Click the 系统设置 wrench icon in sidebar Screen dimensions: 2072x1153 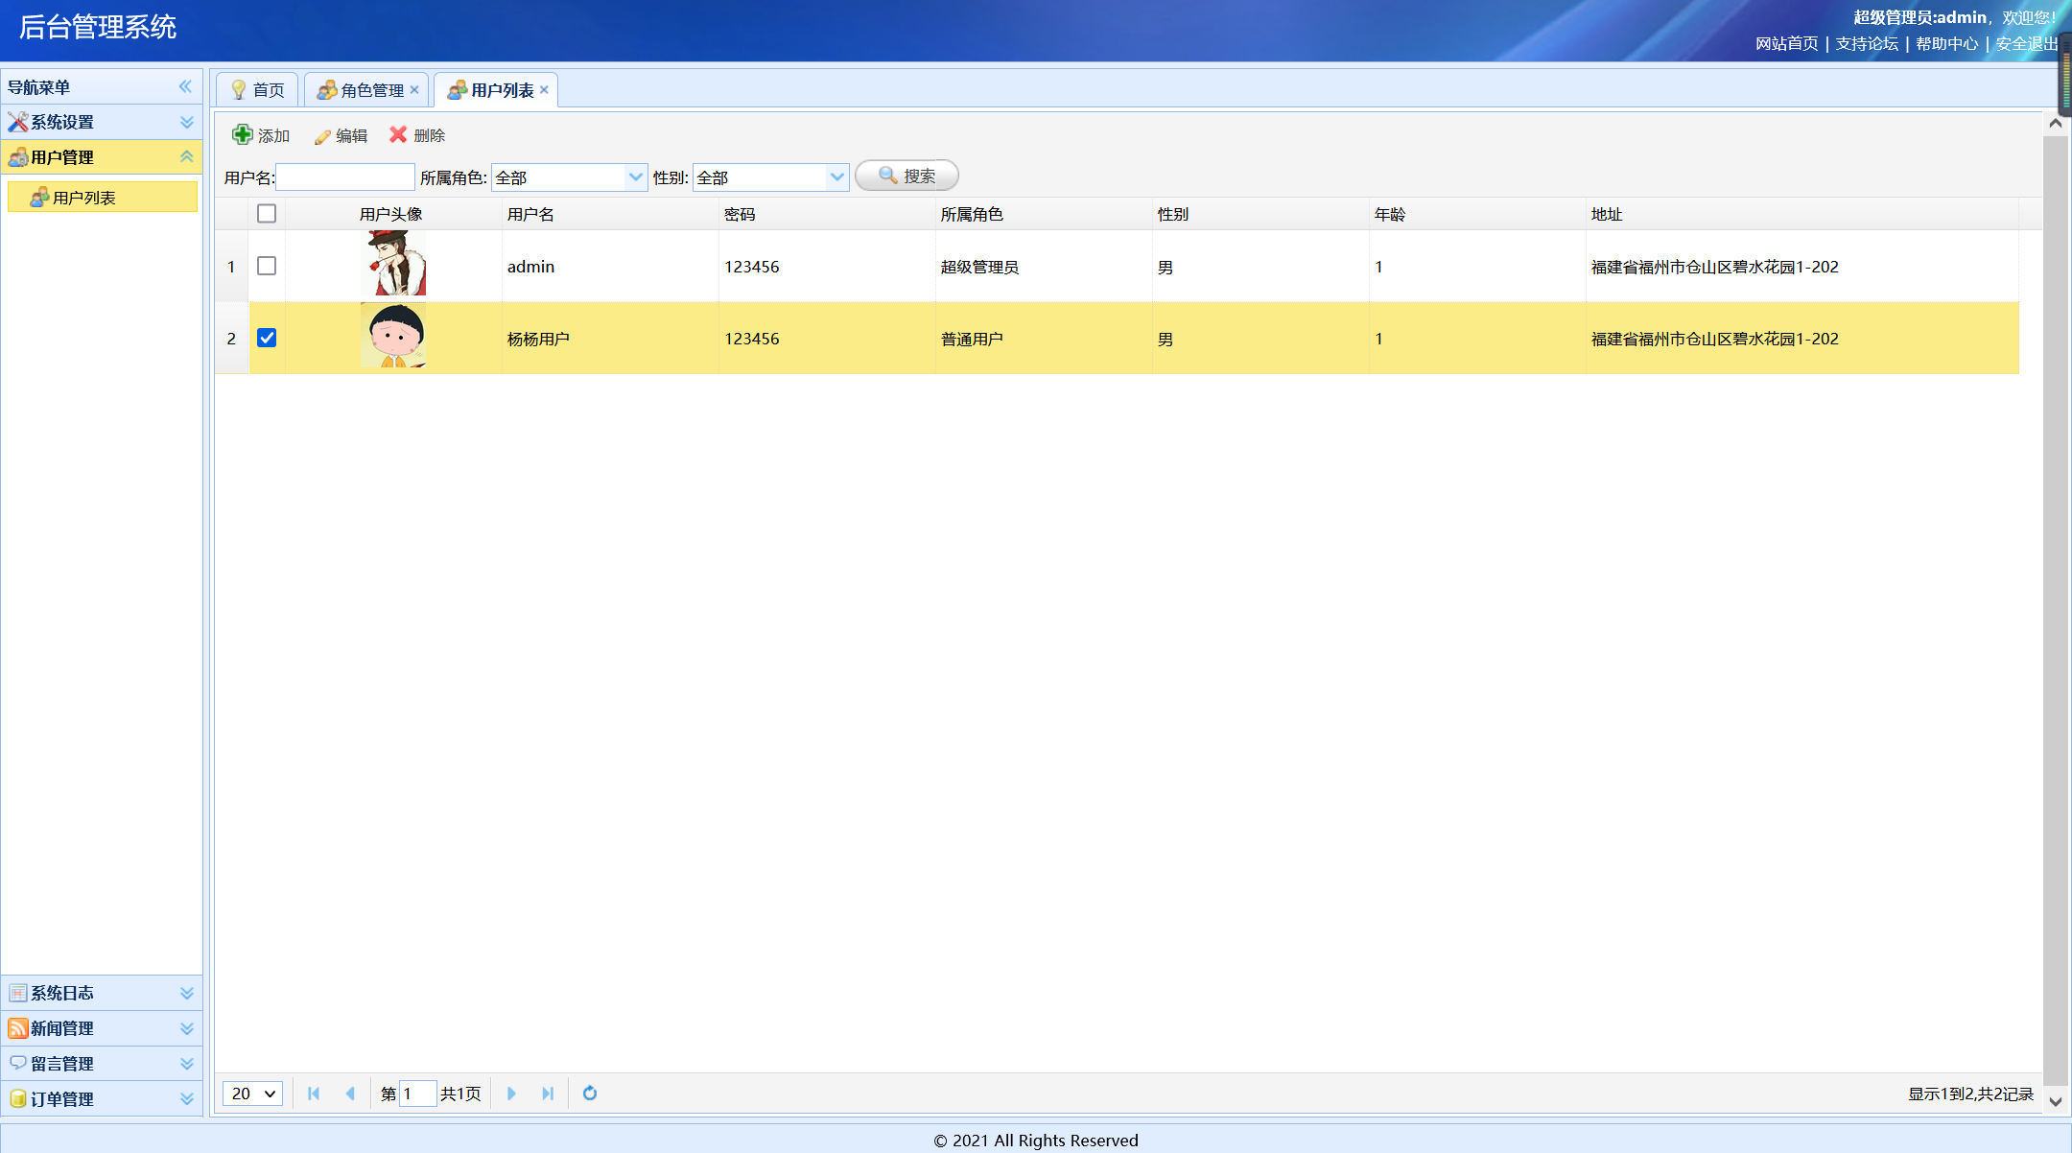(17, 122)
